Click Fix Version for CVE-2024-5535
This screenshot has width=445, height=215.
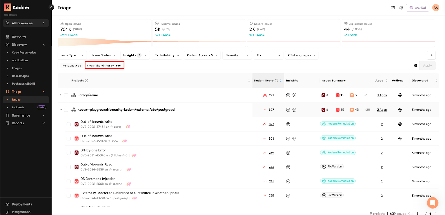(332, 167)
